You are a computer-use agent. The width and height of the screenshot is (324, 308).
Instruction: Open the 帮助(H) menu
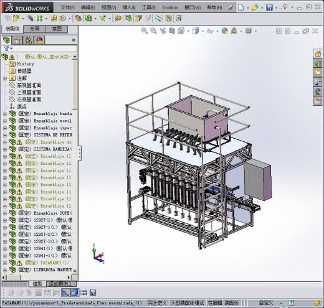pos(214,7)
